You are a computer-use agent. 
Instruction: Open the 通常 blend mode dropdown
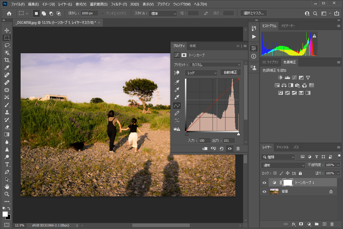click(x=283, y=165)
